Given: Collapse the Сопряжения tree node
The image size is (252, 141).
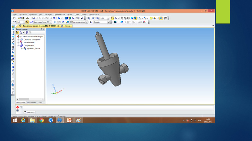Looking at the screenshot, I should pos(18,45).
